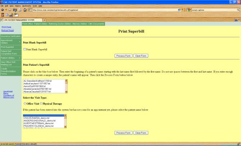Click the search magnifier icon in search box
Viewport: 241px width, 146px height.
point(238,10)
